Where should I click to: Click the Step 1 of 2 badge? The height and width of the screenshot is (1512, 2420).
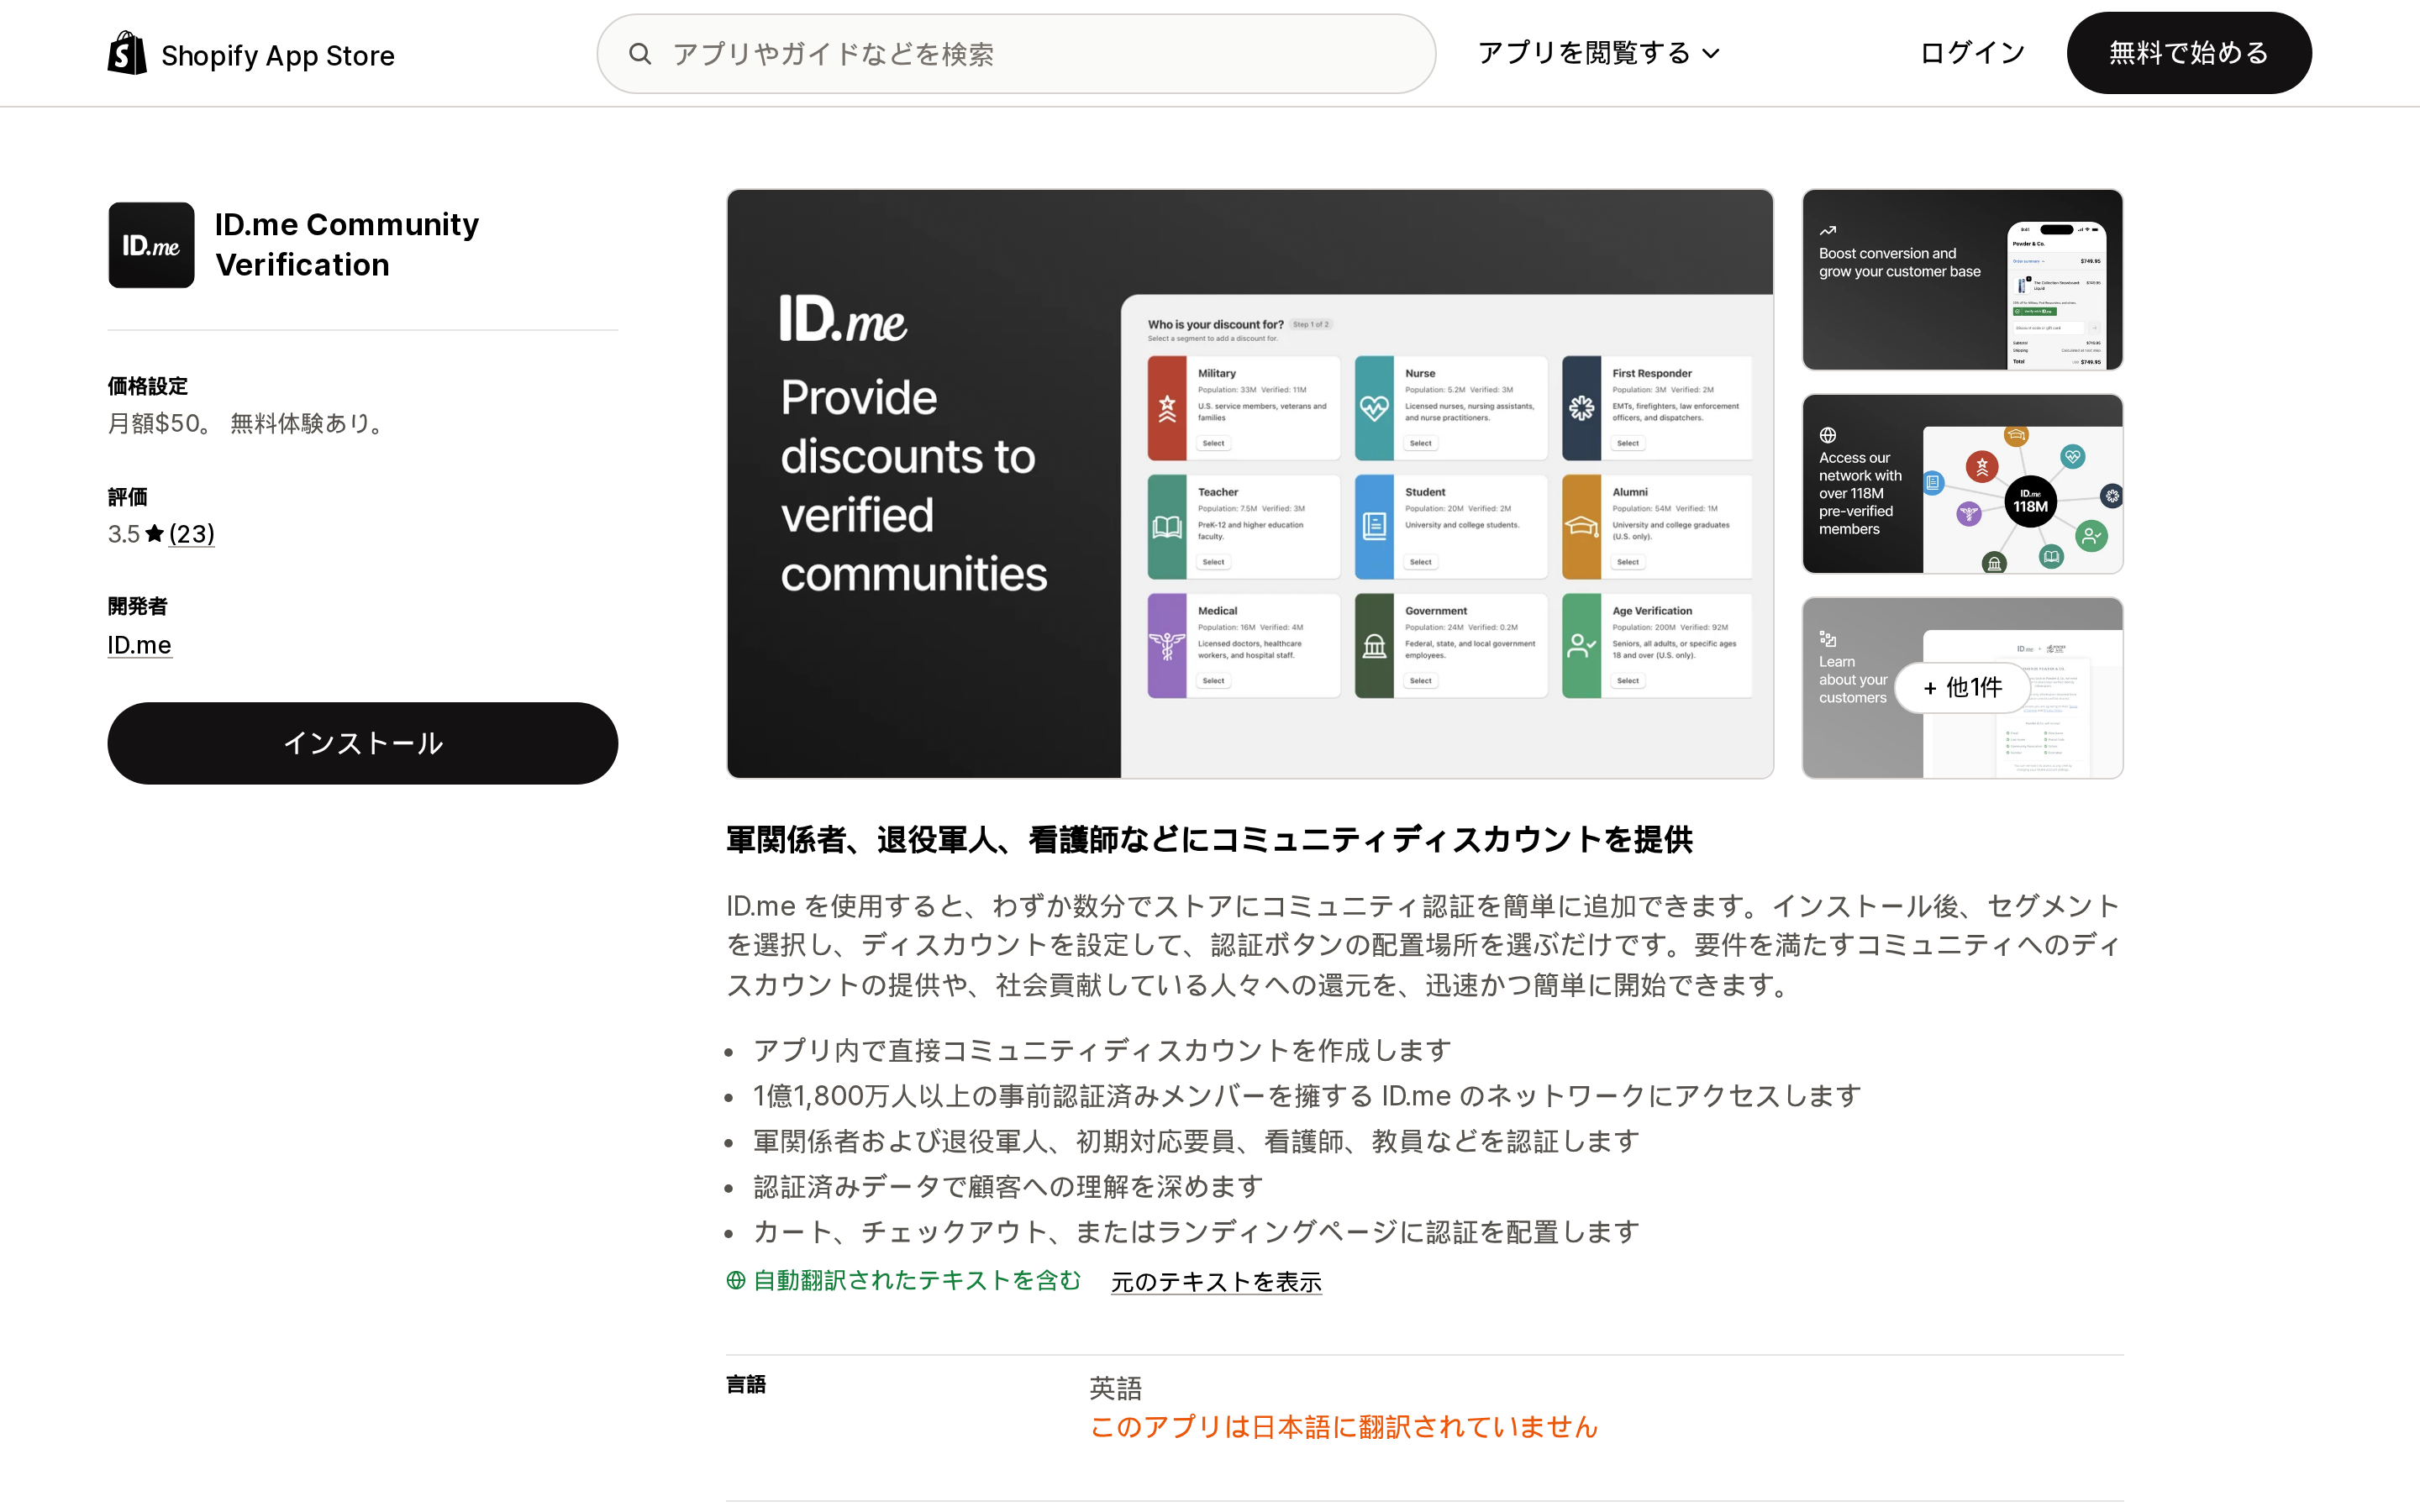[x=1310, y=324]
